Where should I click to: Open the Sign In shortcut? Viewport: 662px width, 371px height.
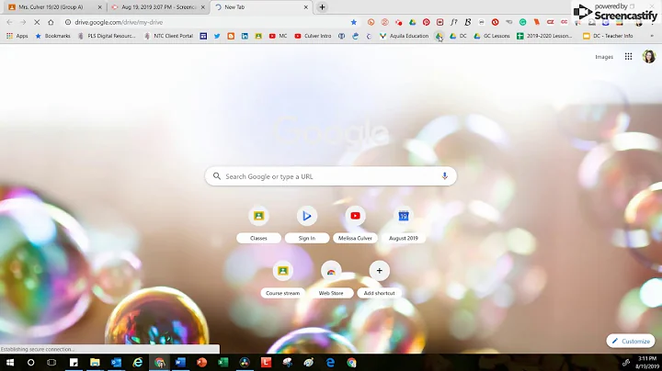(307, 226)
